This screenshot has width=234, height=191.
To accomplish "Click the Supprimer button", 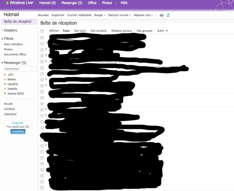I will (x=58, y=15).
